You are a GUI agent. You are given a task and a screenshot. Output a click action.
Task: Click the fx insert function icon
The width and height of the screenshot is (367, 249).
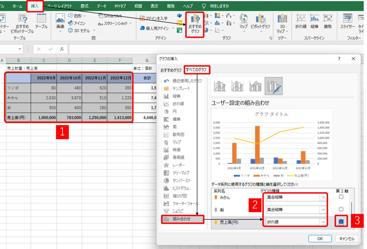coord(62,49)
